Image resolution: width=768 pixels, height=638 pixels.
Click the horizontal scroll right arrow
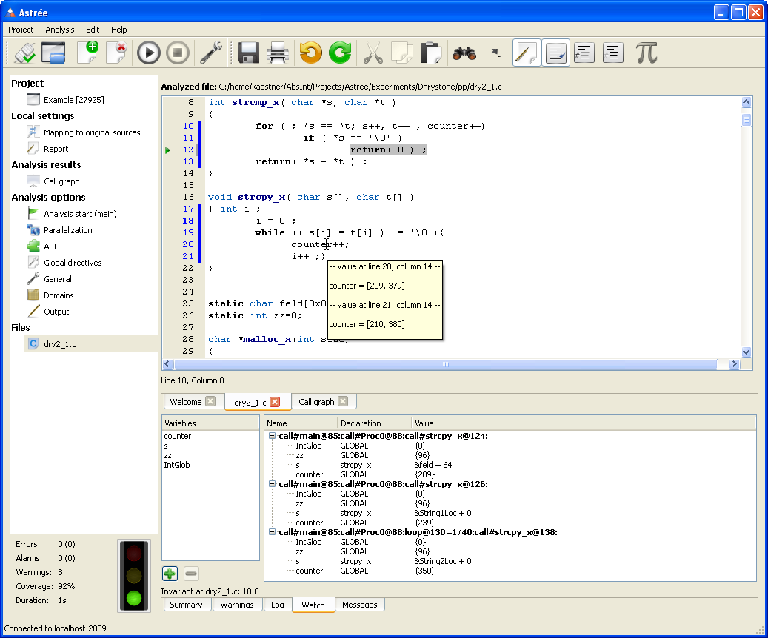(x=734, y=364)
